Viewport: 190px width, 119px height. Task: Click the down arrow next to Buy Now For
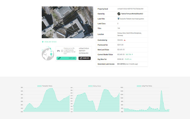point(131,59)
